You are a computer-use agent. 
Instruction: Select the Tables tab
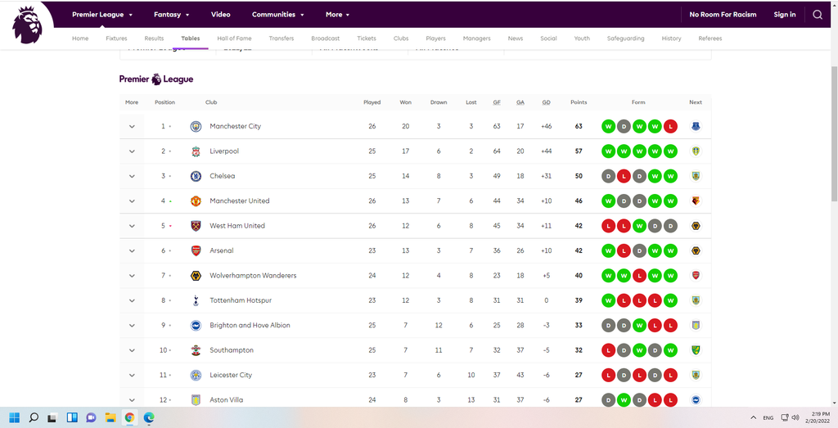190,38
